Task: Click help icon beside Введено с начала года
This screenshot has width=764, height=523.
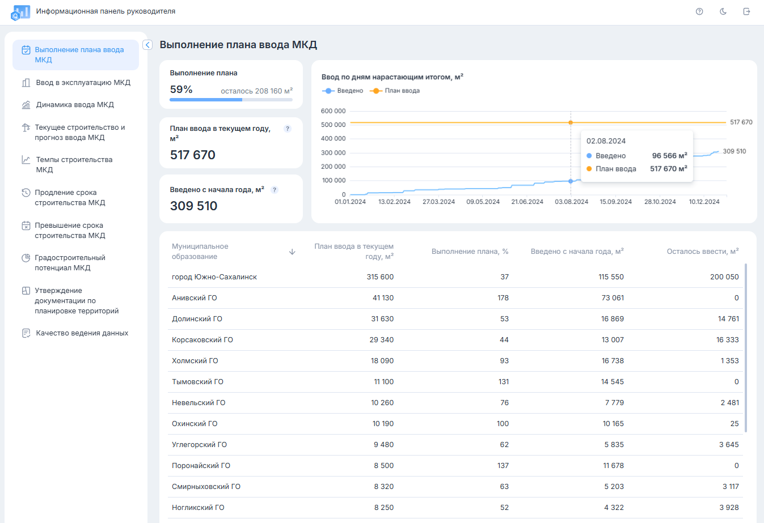Action: pyautogui.click(x=275, y=190)
